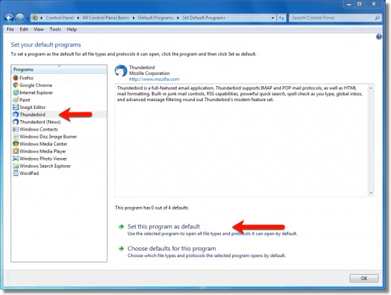Click the Firefox icon in Programs list
The image size is (391, 295).
tap(16, 78)
